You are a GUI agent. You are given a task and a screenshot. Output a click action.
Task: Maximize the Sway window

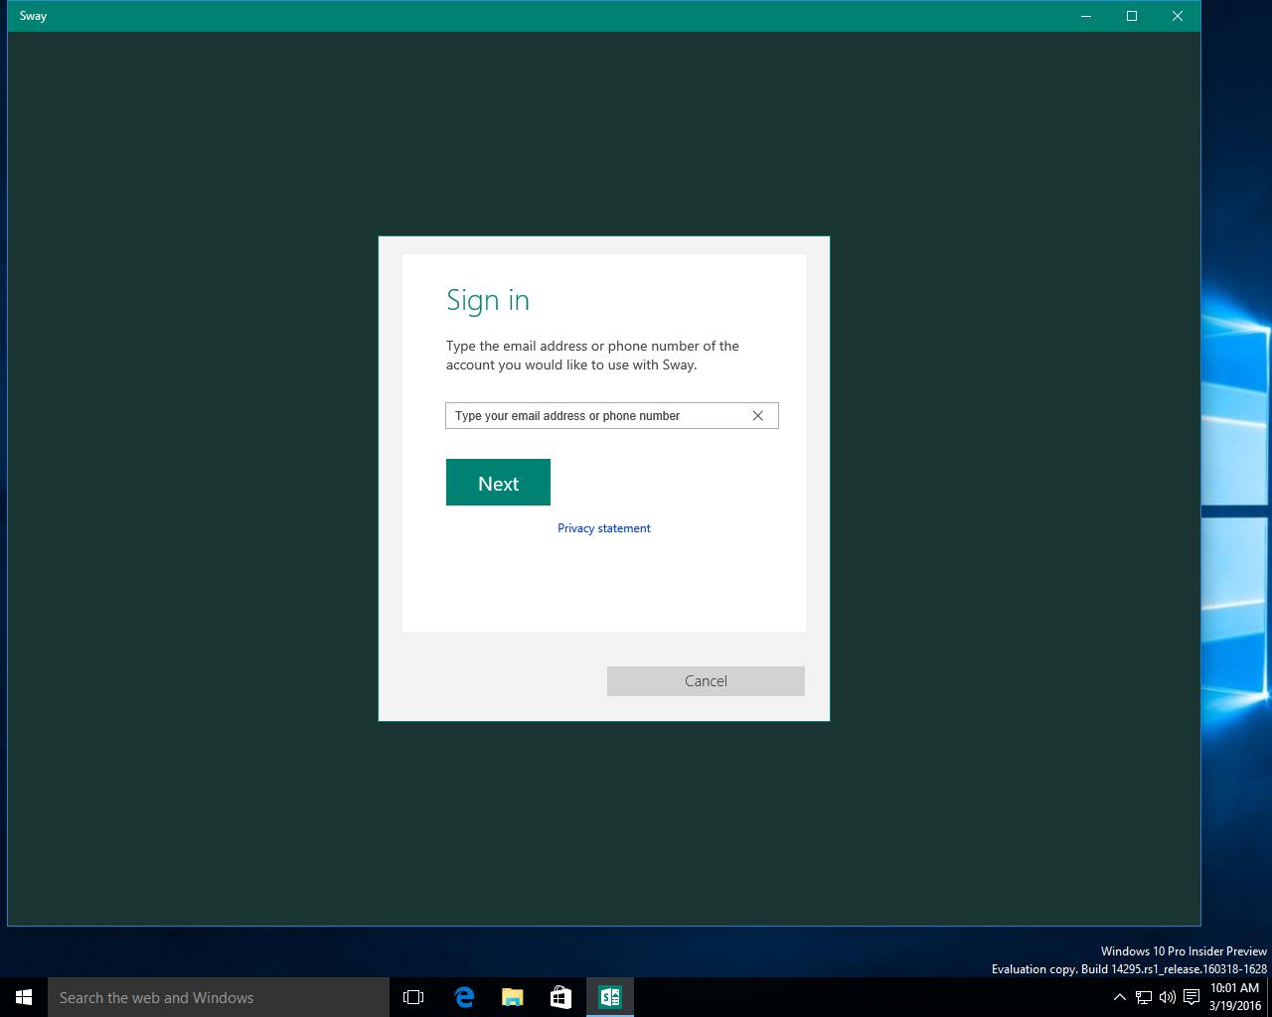(x=1132, y=16)
